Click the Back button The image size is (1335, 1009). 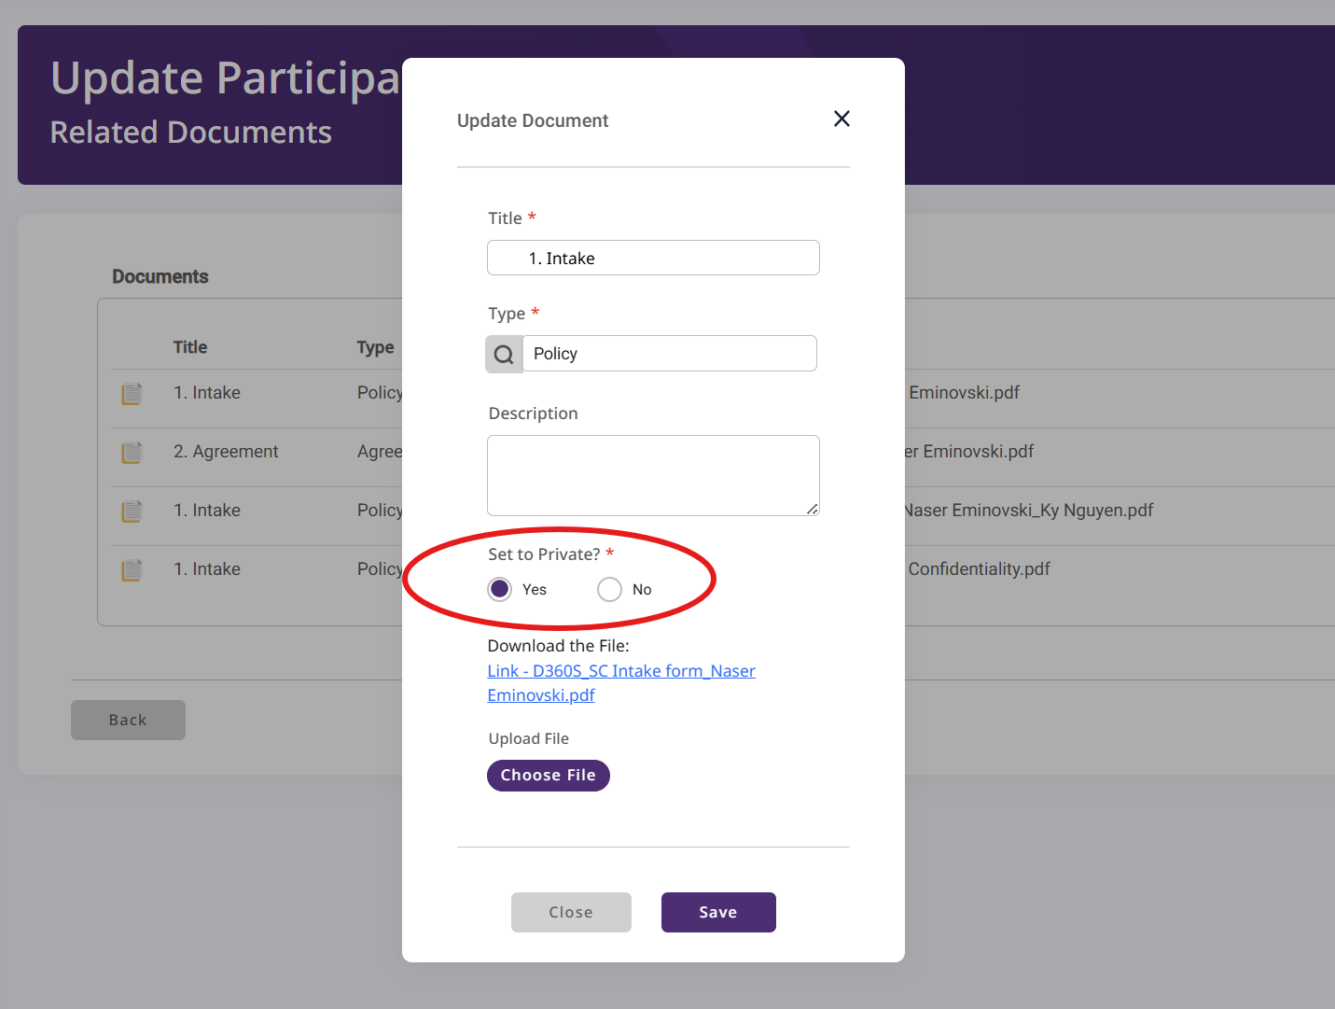tap(128, 720)
